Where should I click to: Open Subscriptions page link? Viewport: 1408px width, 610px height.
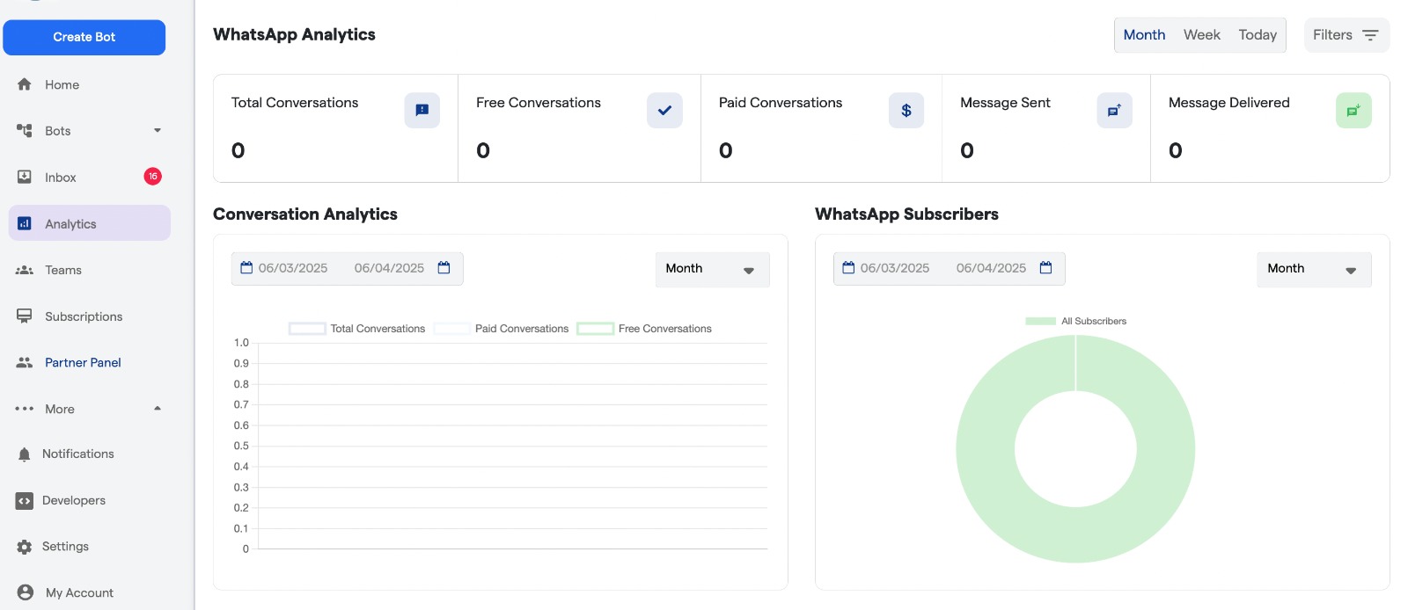[84, 316]
